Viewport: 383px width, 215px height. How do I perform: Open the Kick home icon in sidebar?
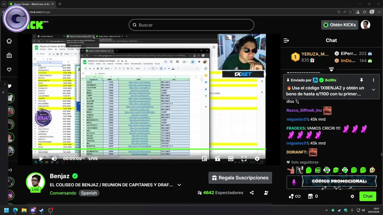click(9, 41)
